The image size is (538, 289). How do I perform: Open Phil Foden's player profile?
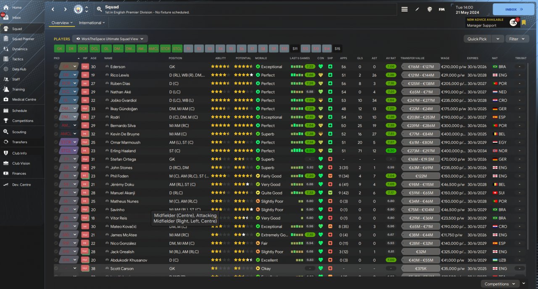[x=120, y=176]
